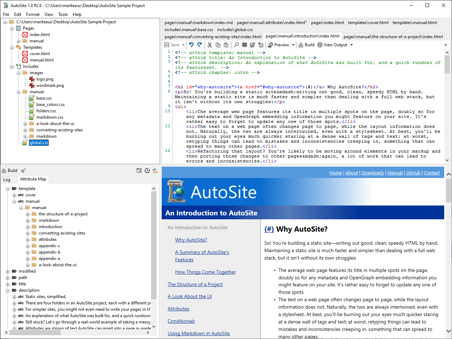Collapse the template attribute node
Viewport: 452px width, 339px height.
8,189
